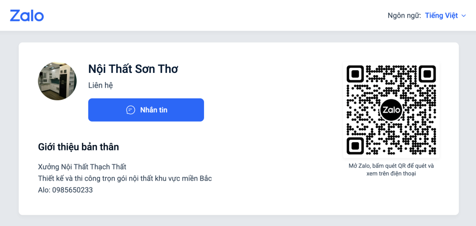Expand the language chevron arrow
The width and height of the screenshot is (476, 226).
463,16
